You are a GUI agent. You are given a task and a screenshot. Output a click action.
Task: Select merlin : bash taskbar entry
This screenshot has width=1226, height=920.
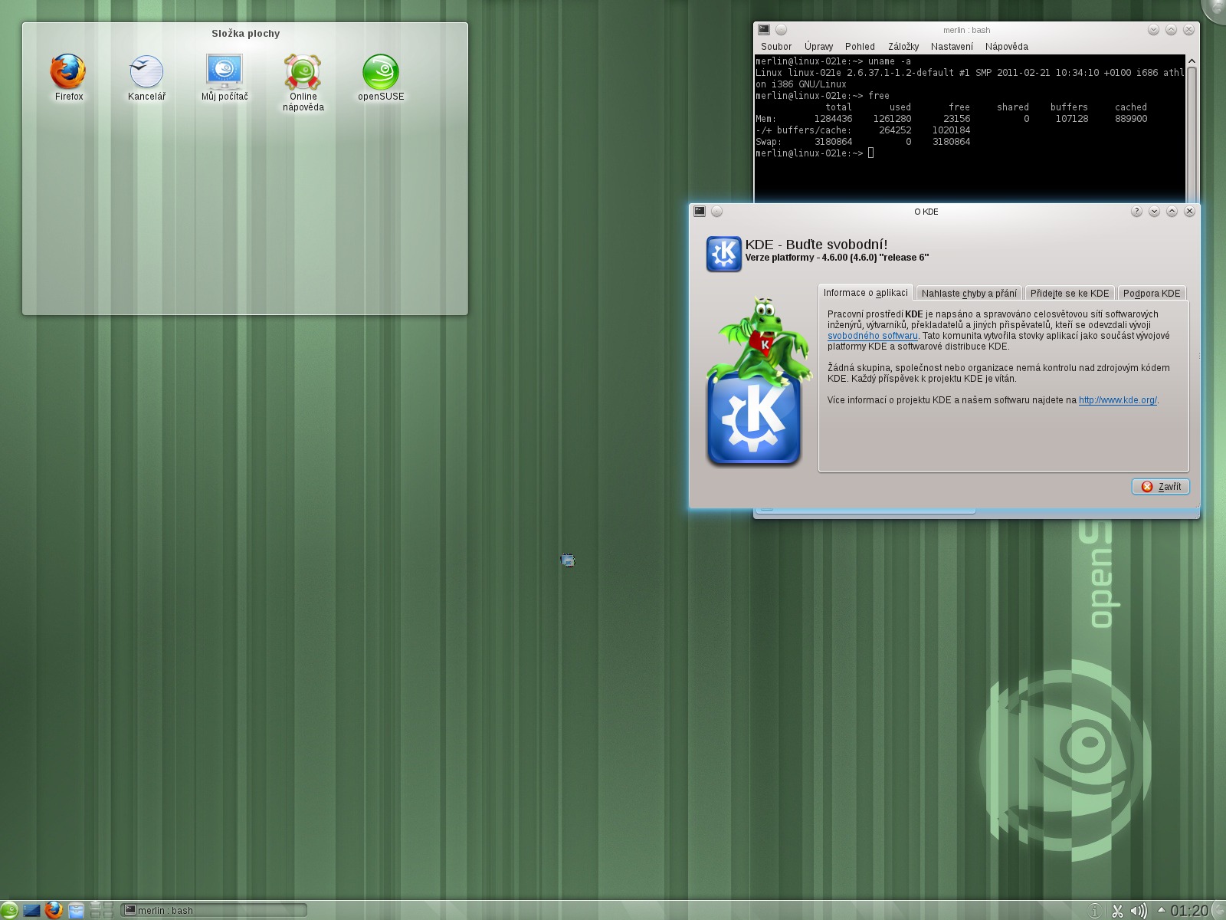click(215, 910)
